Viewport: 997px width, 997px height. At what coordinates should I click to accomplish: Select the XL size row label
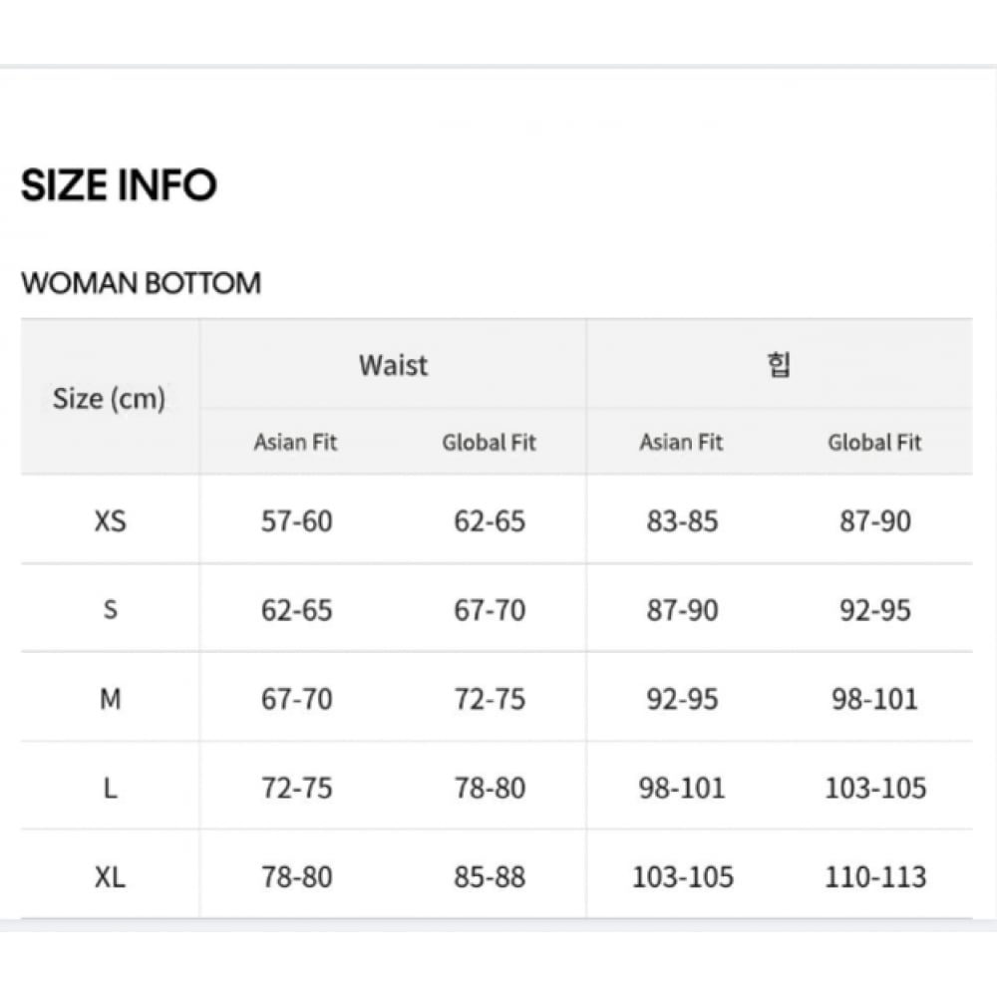(x=110, y=877)
